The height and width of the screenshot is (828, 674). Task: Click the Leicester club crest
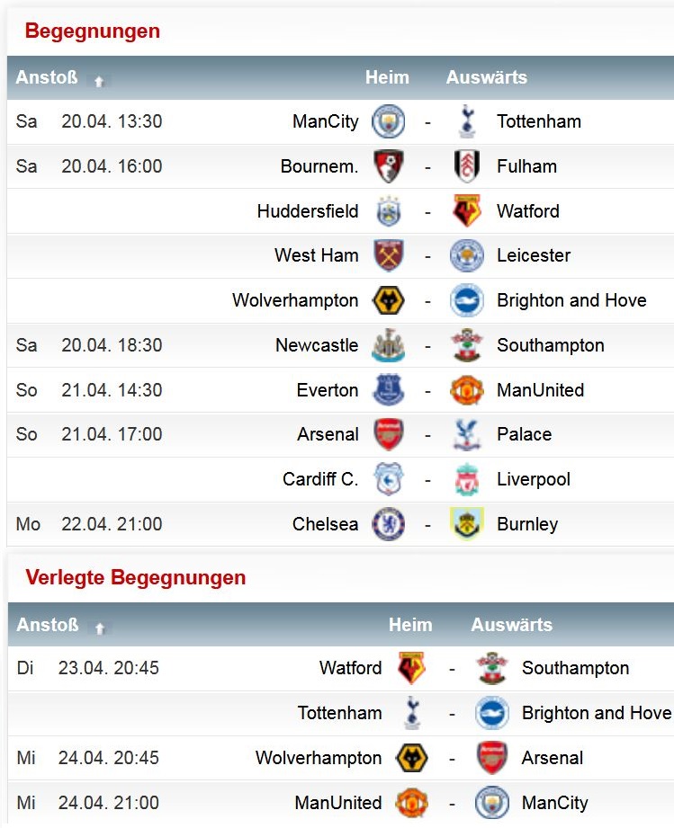click(467, 255)
